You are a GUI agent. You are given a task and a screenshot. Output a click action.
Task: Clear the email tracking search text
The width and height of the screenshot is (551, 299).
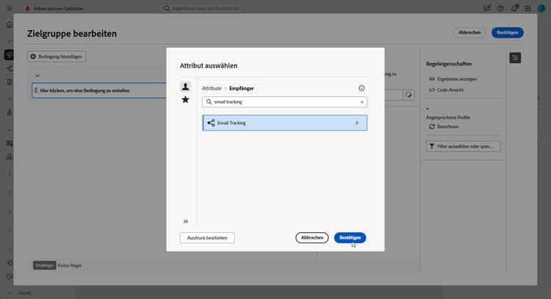pos(362,102)
